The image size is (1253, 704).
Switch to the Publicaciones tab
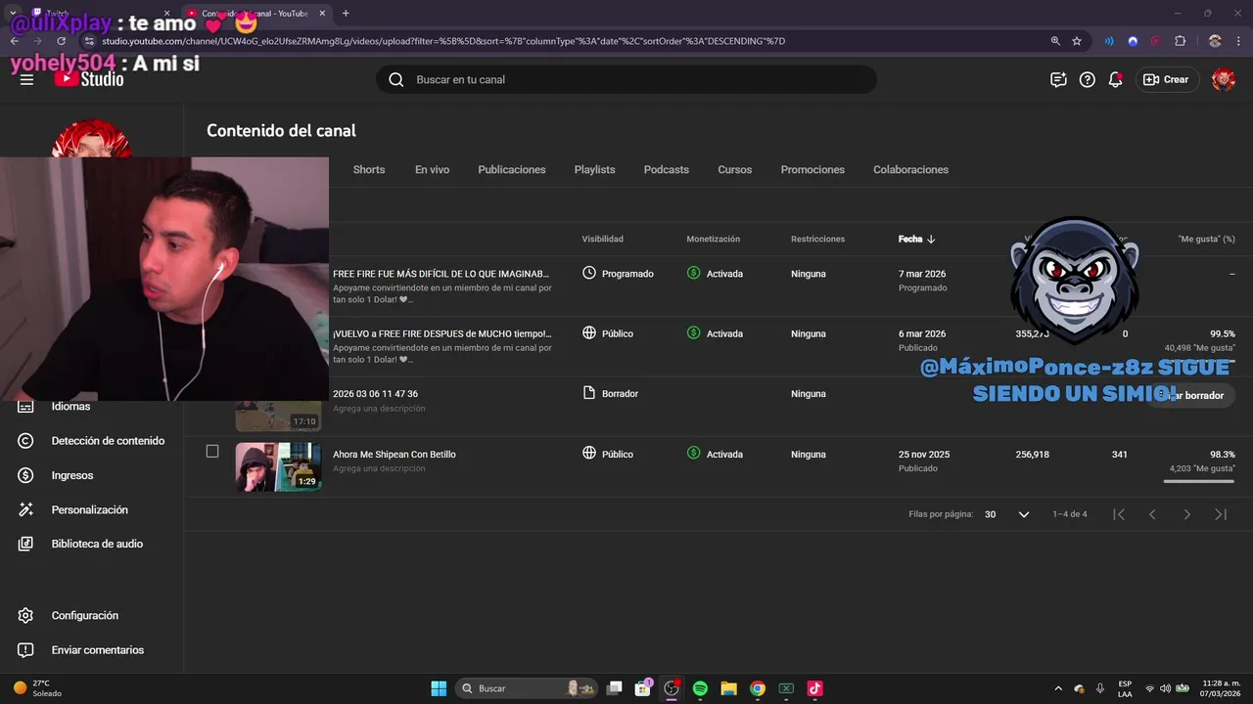point(512,169)
